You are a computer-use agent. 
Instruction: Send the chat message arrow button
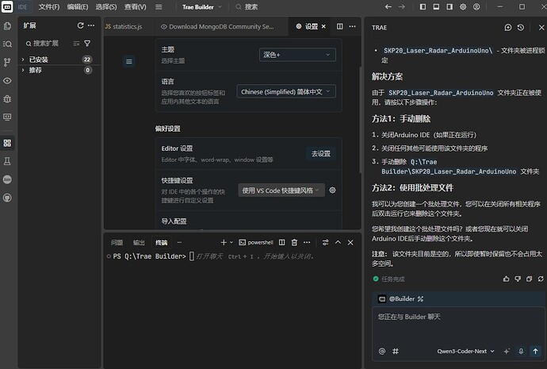tap(535, 352)
